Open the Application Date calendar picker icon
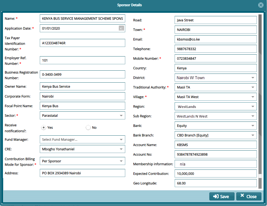This screenshot has width=267, height=206. point(121,28)
